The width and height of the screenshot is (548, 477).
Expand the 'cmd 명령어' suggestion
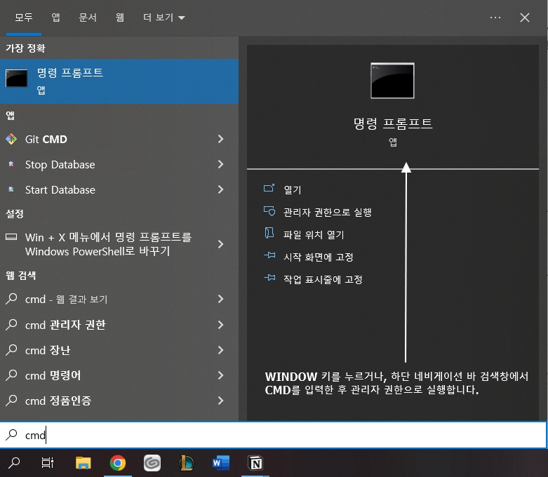[x=220, y=375]
